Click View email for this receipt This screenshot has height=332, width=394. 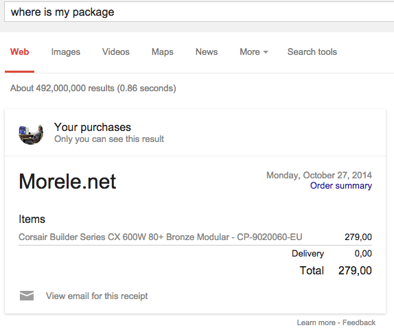[97, 296]
